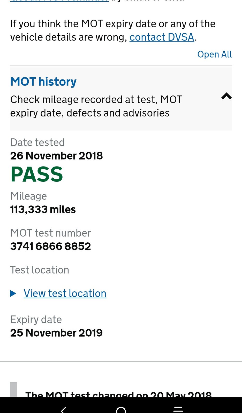The height and width of the screenshot is (413, 242).
Task: Tap the Android back navigation icon
Action: click(x=64, y=409)
